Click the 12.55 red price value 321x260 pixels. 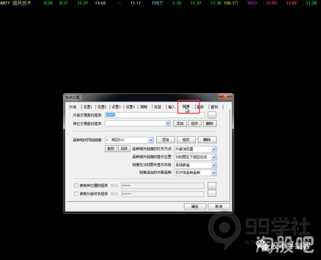[x=271, y=3]
